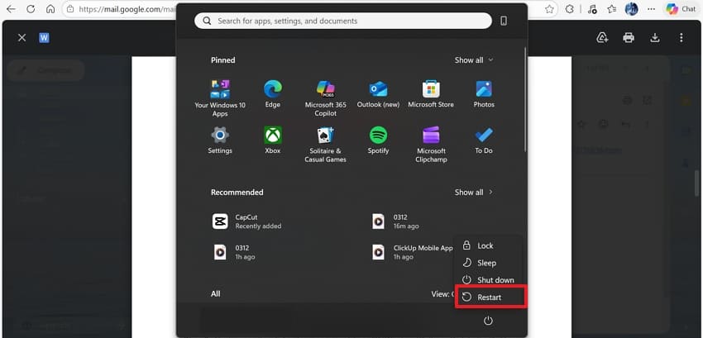
Task: Launch Microsoft Store
Action: 431,93
